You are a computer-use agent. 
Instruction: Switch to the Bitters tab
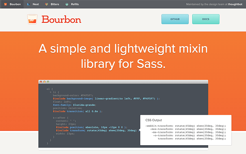(x=52, y=4)
